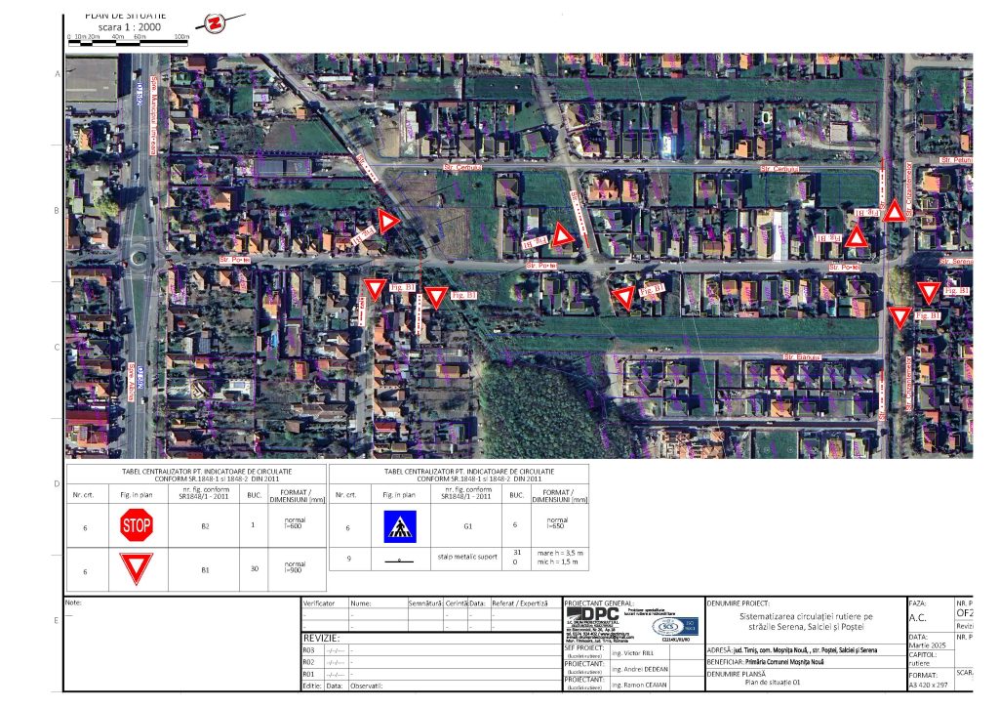Click the tilted yield sign at map center-right
The image size is (999, 707).
(x=623, y=298)
